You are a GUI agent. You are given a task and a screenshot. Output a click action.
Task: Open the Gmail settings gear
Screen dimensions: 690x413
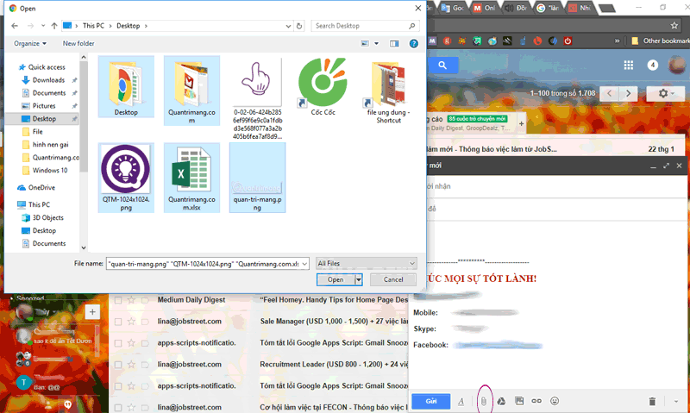click(x=663, y=93)
